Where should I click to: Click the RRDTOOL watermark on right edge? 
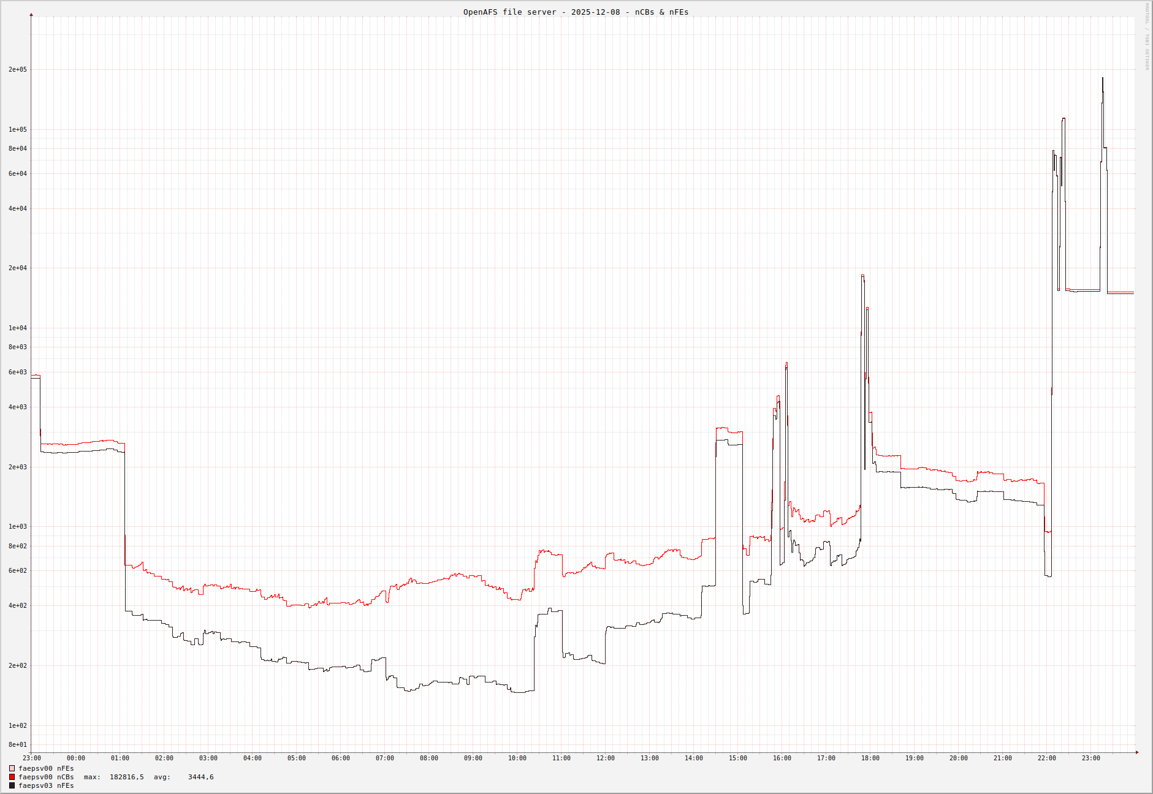click(x=1147, y=37)
